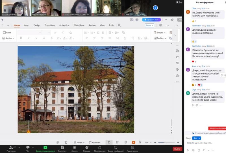Open the copy/layers icon in right sidebar

177,51
